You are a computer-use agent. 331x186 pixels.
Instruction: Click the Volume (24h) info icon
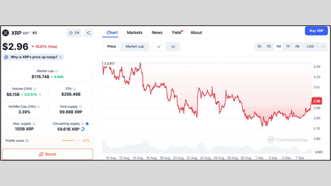(35, 89)
